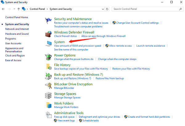185x126 pixels.
Task: Open the recent locations dropdown arrow
Action: (x=14, y=9)
